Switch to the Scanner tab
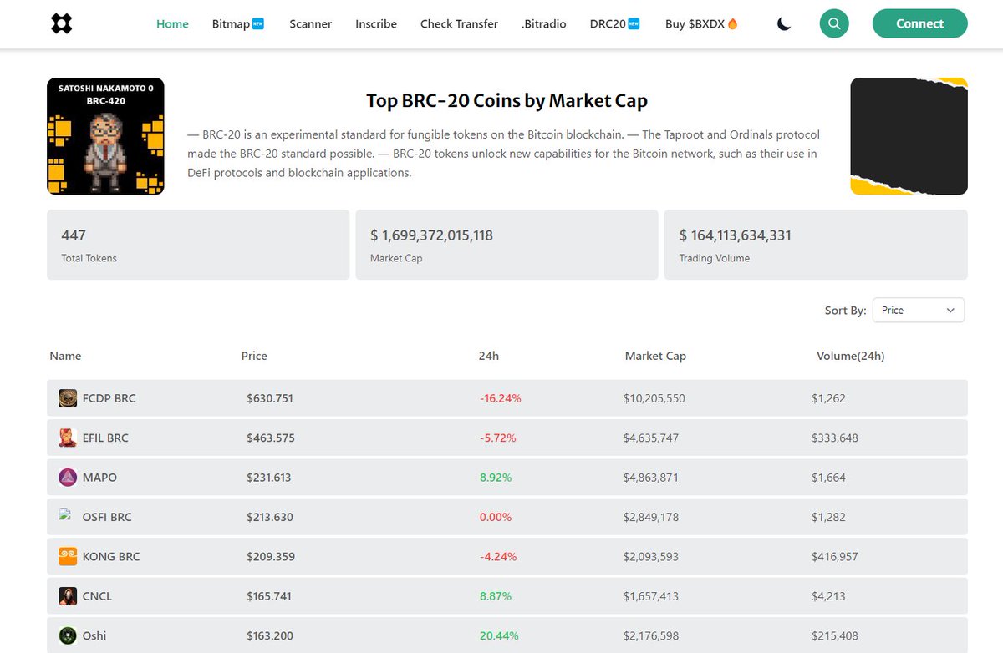The height and width of the screenshot is (653, 1003). [x=310, y=24]
